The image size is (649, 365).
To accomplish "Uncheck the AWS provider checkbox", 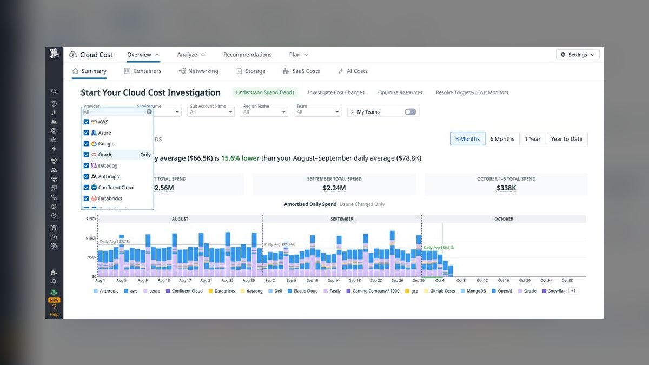I will tap(87, 122).
